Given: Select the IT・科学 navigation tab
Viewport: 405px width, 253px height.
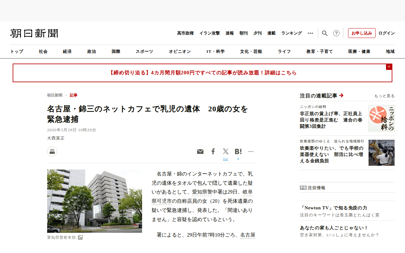Looking at the screenshot, I should point(215,52).
